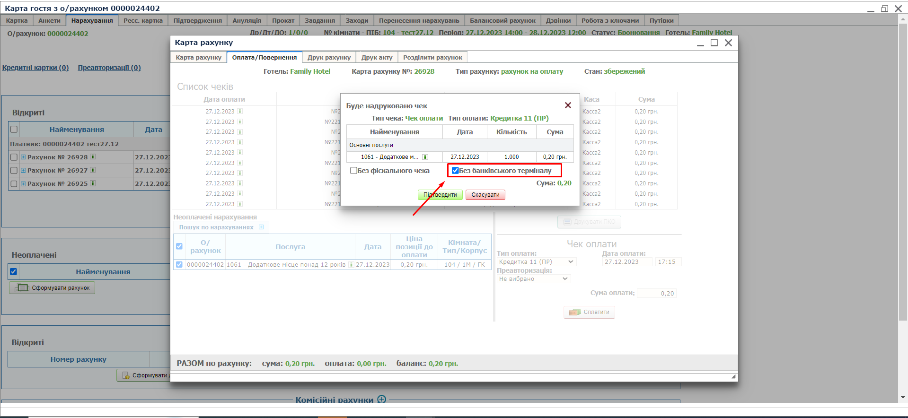Click plus icon beside Пошук по нарахуваннях

tap(261, 227)
